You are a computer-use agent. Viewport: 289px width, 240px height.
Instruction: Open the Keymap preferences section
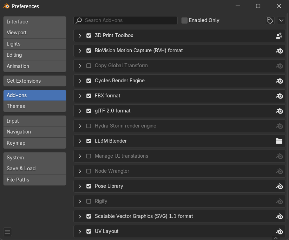tap(35, 143)
